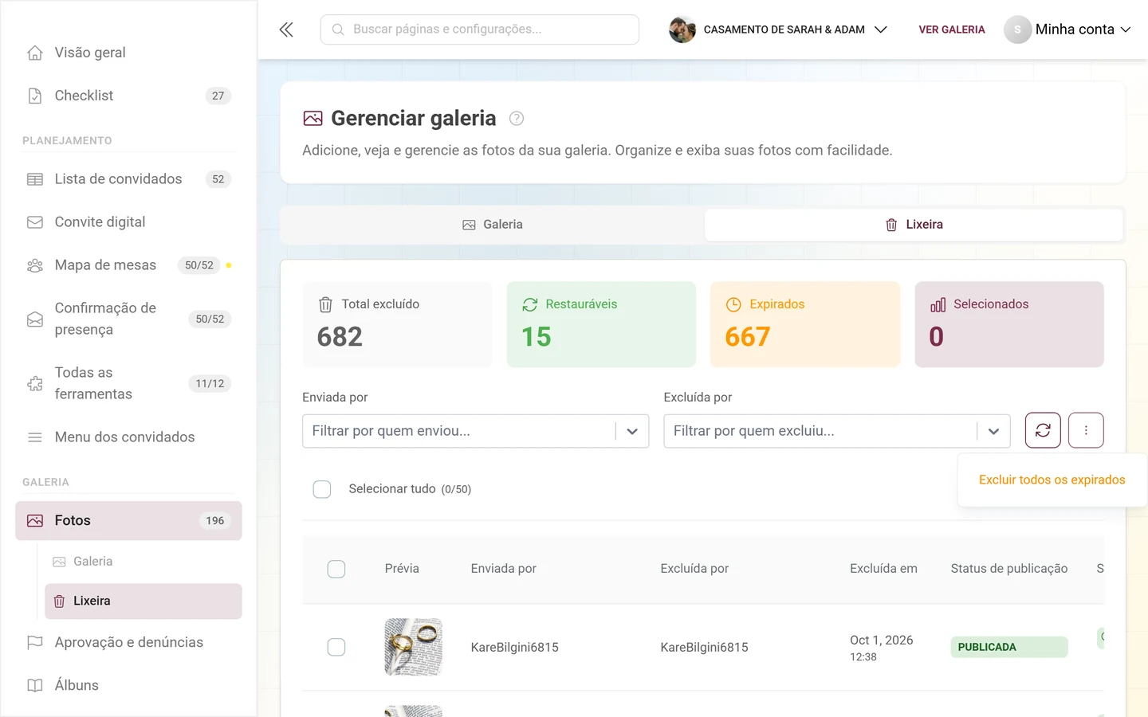Click the VER GALERIA link

point(952,29)
